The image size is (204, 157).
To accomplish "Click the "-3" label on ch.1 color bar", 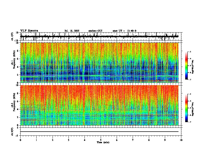I will click(x=190, y=52).
